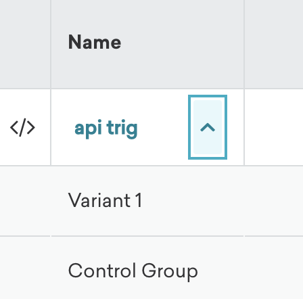This screenshot has width=303, height=299.
Task: Click the Control Group row's far right cell
Action: pos(274,268)
